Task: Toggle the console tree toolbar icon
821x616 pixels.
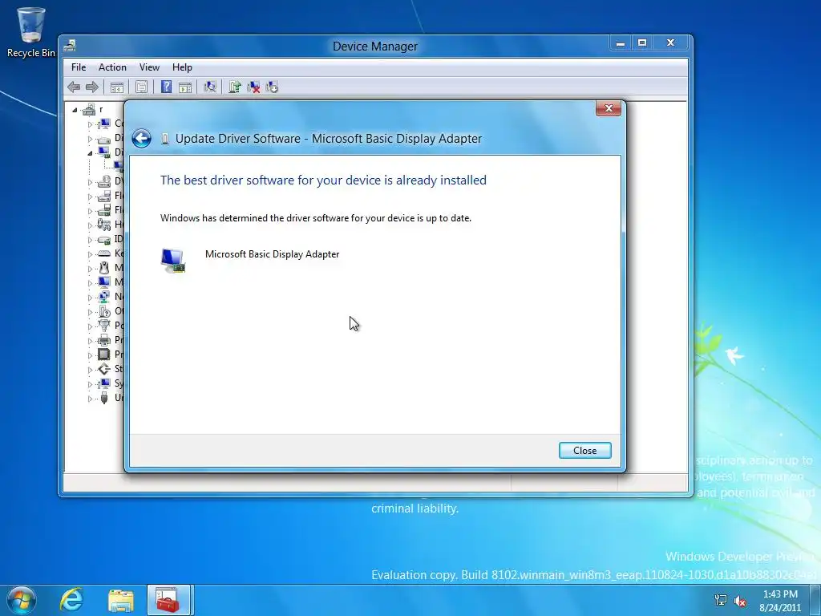Action: (117, 87)
